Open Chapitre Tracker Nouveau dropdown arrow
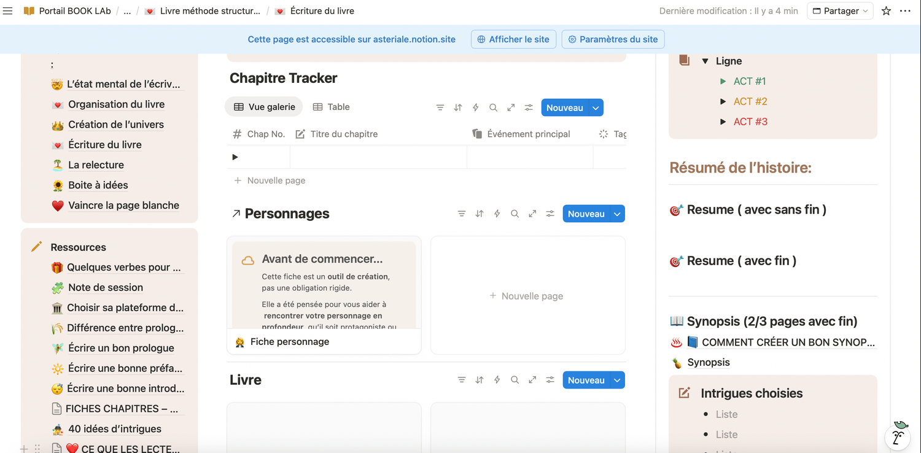Viewport: 921px width, 453px height. tap(596, 107)
